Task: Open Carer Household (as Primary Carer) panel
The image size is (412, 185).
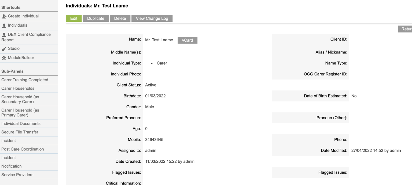Action: (19, 113)
